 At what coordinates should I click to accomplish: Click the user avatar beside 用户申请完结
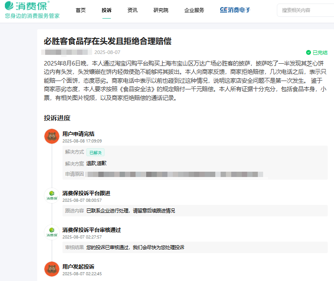[52, 136]
